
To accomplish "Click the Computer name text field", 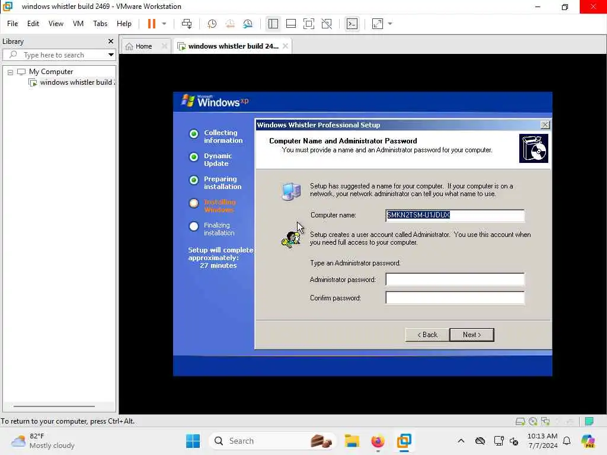I will 455,216.
